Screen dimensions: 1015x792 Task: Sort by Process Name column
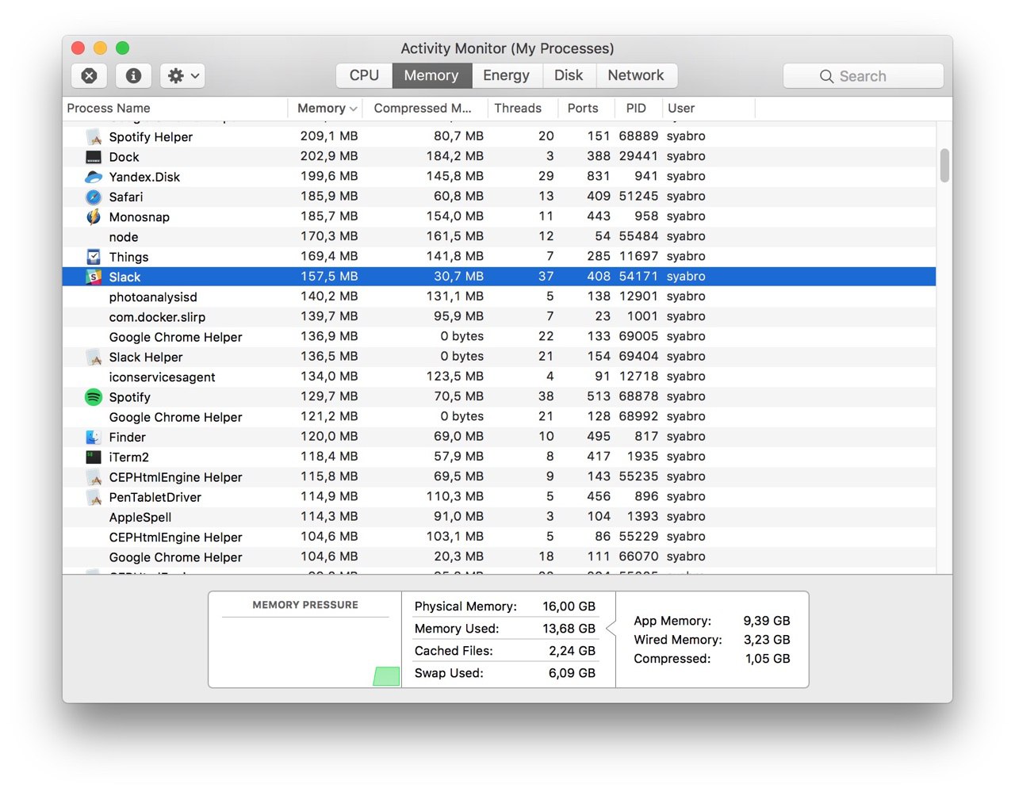(175, 108)
